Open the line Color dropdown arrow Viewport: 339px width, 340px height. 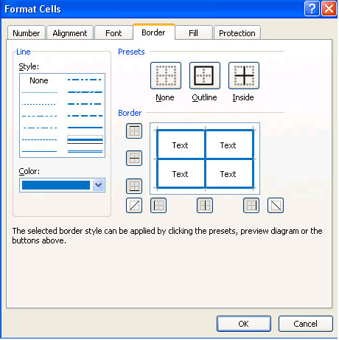(99, 185)
